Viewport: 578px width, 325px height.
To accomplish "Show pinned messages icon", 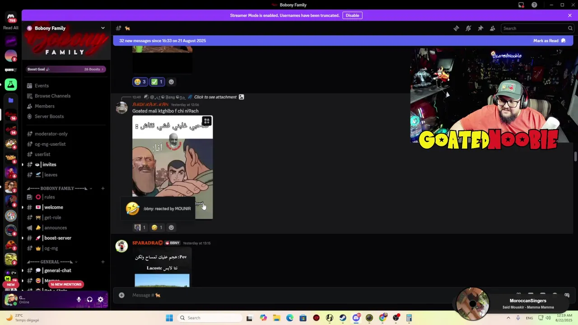I will [480, 28].
